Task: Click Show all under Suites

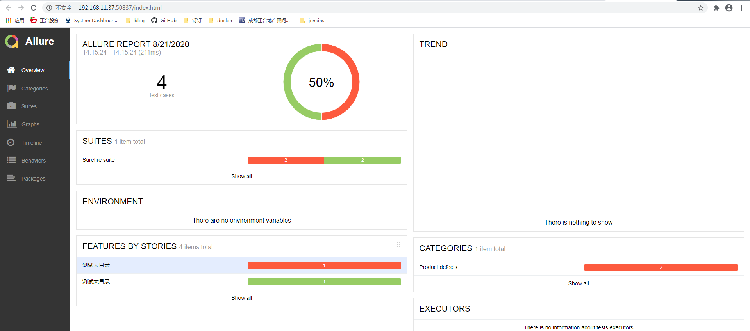Action: coord(241,176)
